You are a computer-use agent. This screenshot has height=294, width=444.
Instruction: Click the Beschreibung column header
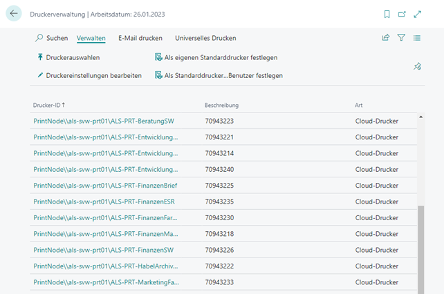click(x=221, y=105)
